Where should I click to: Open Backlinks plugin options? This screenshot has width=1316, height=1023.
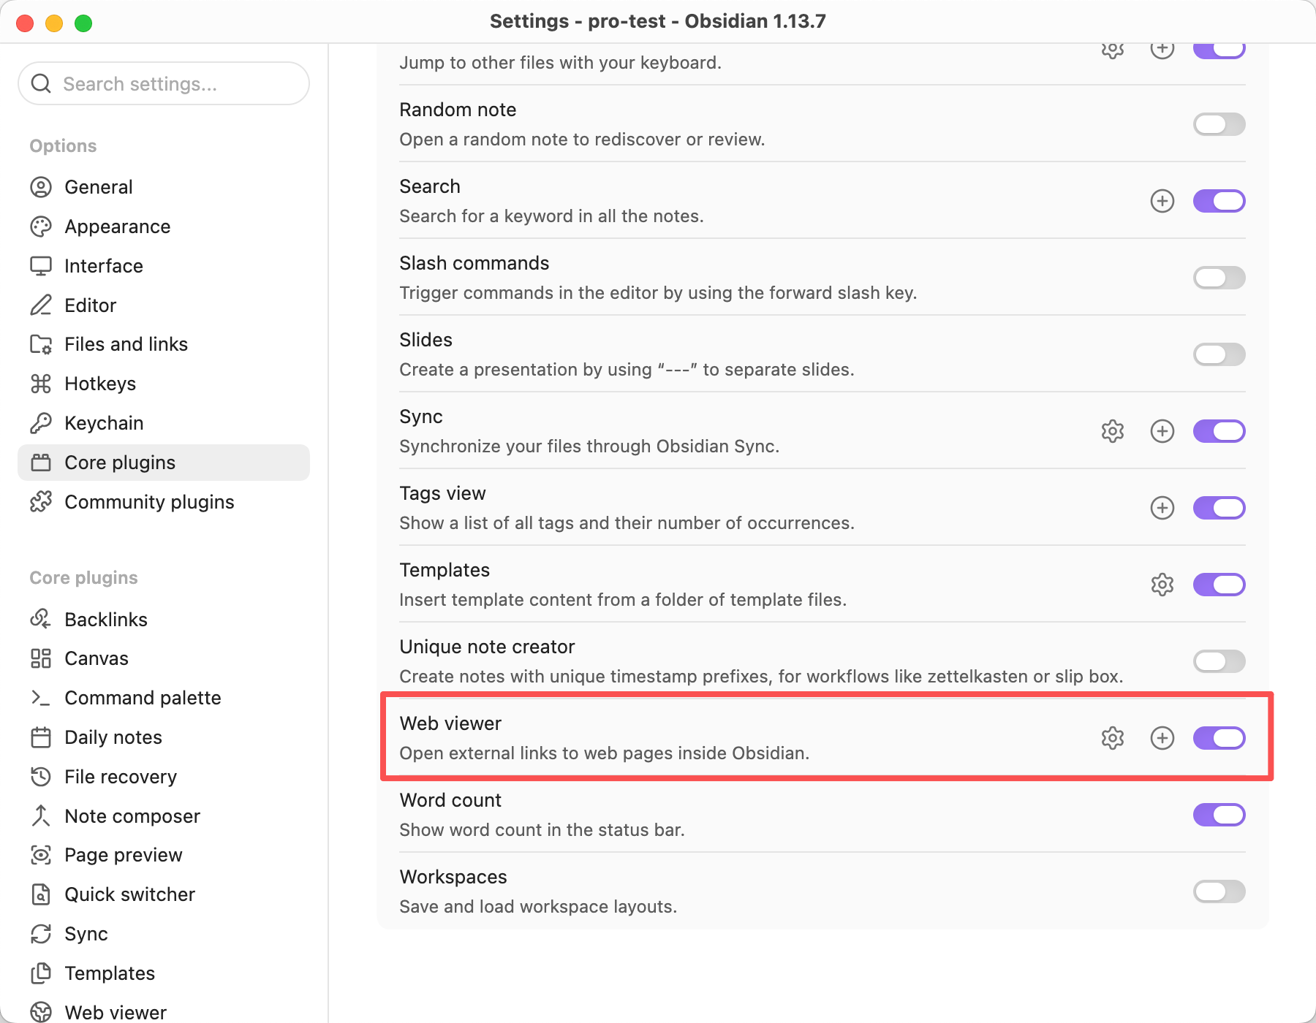164,620
